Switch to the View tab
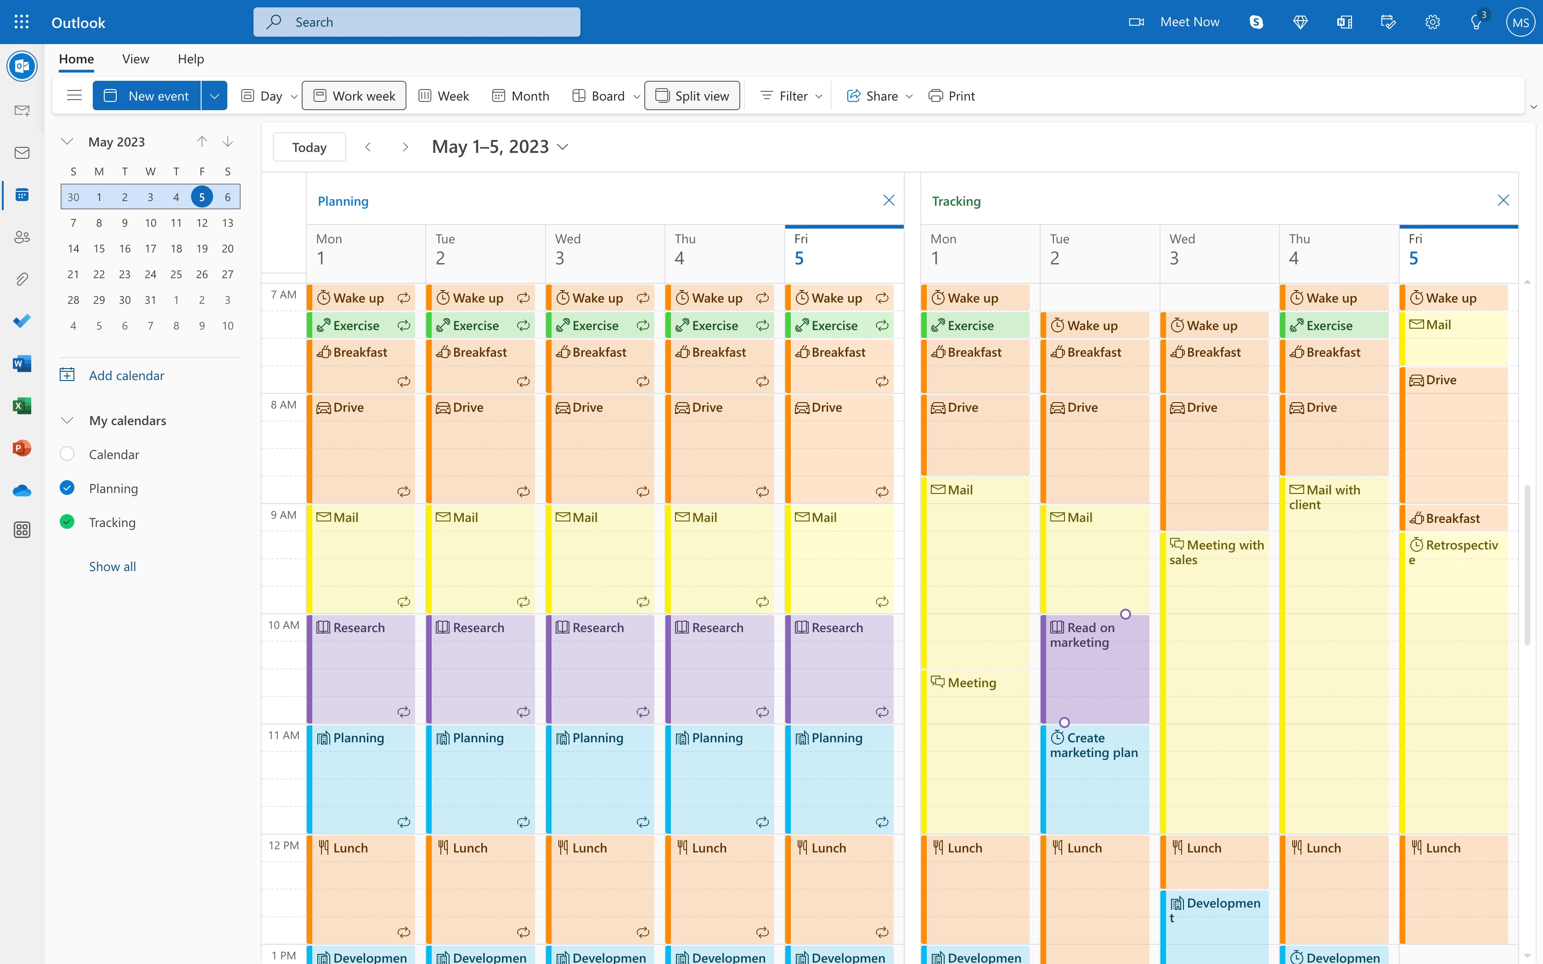 [135, 59]
